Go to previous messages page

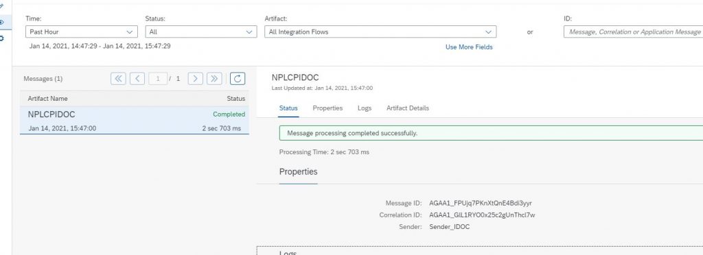(137, 79)
